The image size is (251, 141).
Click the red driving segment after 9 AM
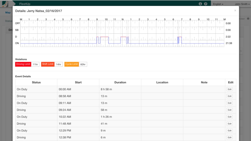coord(104,37)
